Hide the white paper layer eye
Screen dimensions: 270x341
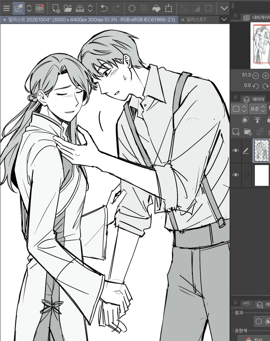pos(236,175)
